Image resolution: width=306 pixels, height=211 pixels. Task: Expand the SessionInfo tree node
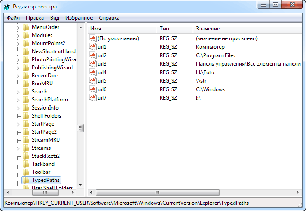18,108
